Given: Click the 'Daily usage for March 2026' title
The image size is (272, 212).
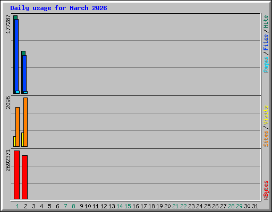Looking at the screenshot, I should [x=58, y=8].
